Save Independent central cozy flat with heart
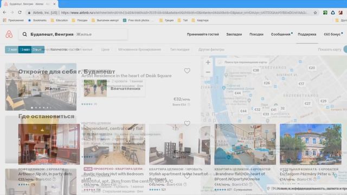347x195 pixels. (x=187, y=123)
